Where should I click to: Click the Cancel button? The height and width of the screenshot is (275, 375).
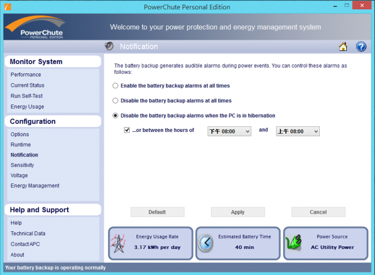318,212
